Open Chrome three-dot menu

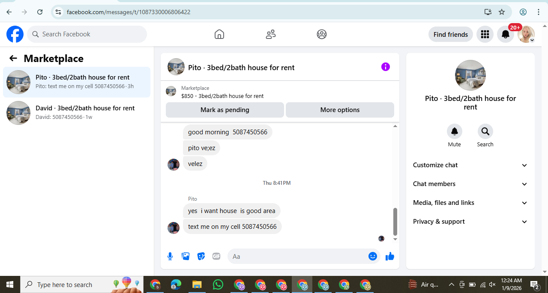coord(539,12)
